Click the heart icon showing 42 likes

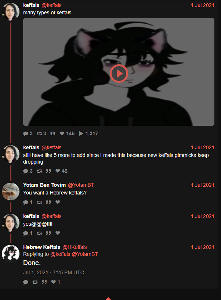pos(58,171)
